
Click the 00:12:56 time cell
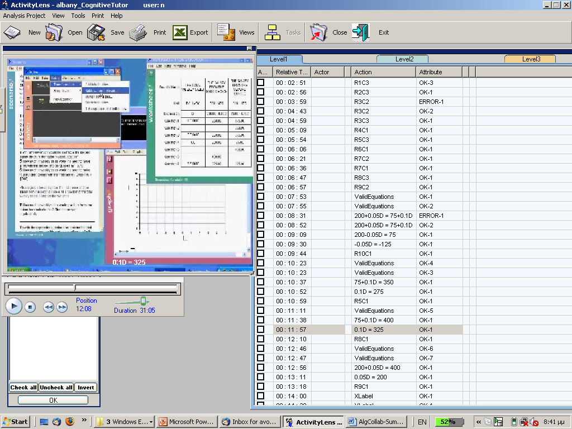[291, 368]
